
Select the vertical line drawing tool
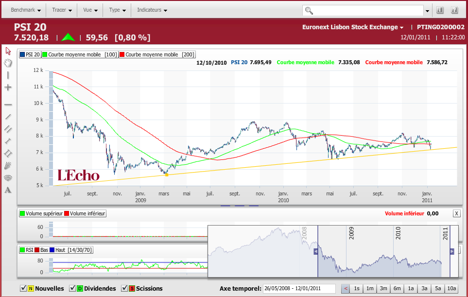8,75
